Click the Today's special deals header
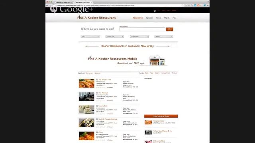The image size is (255, 143). 161,116
